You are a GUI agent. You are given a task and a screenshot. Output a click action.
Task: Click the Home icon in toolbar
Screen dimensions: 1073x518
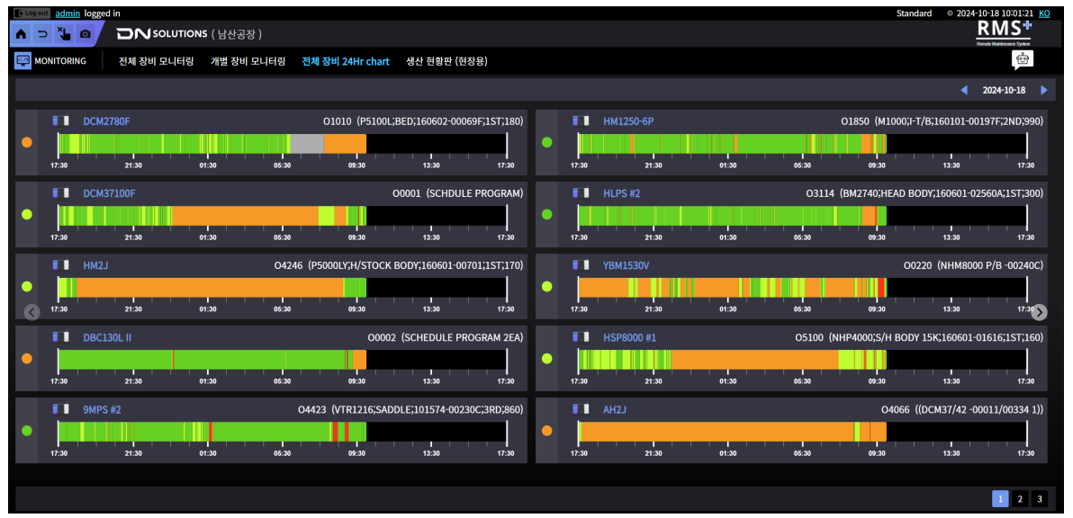pyautogui.click(x=22, y=34)
